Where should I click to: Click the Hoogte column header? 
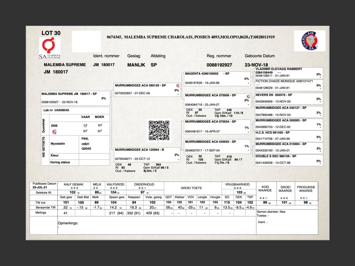(x=215, y=197)
